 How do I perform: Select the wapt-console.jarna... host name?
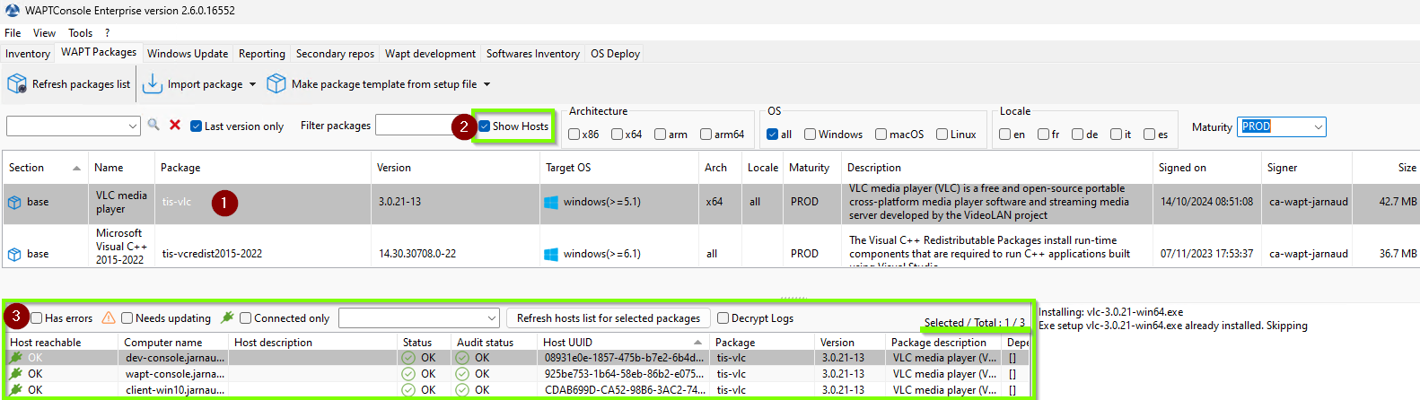click(175, 374)
